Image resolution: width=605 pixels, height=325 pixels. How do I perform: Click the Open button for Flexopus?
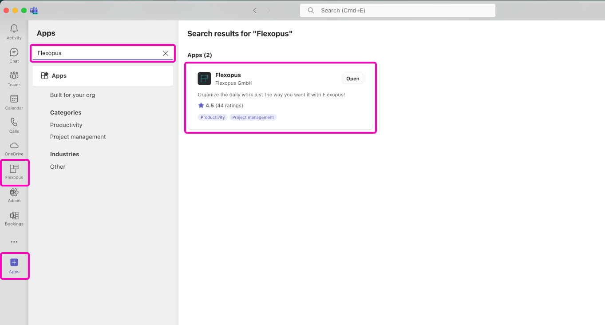pyautogui.click(x=352, y=79)
